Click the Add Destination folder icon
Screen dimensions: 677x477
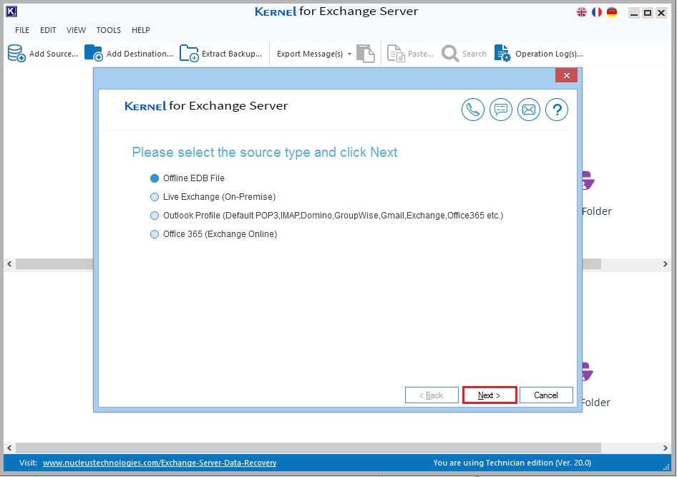point(93,53)
